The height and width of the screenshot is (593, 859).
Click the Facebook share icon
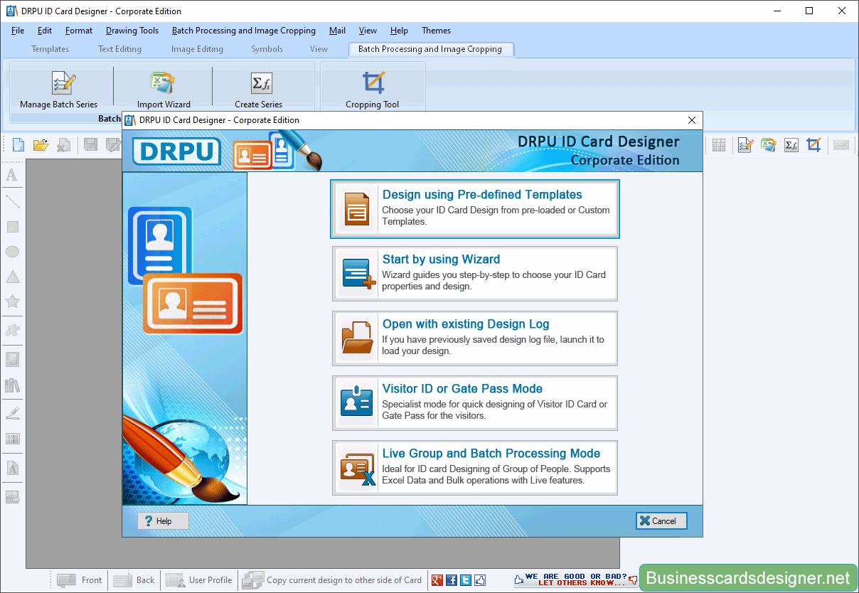452,580
